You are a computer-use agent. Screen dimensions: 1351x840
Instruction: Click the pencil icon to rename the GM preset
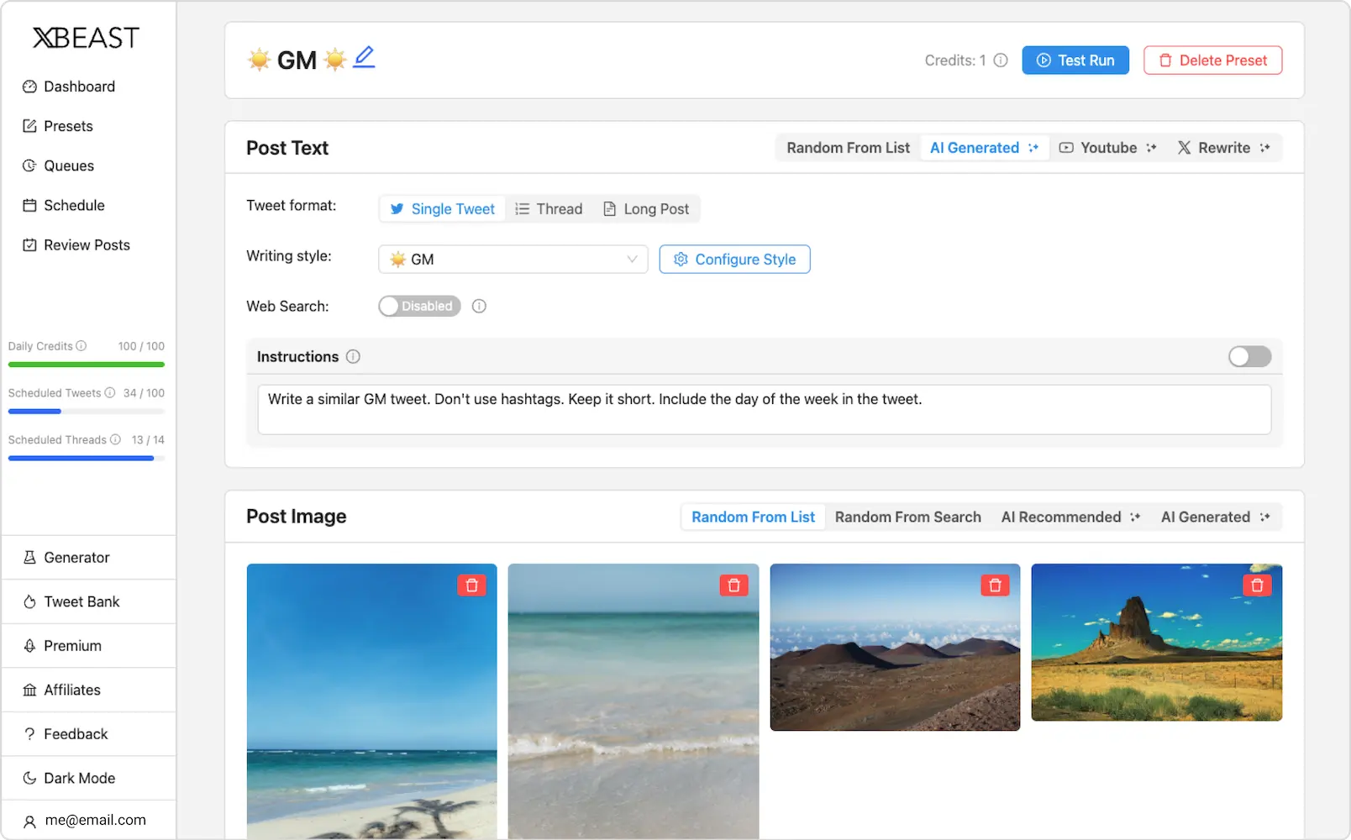point(364,57)
